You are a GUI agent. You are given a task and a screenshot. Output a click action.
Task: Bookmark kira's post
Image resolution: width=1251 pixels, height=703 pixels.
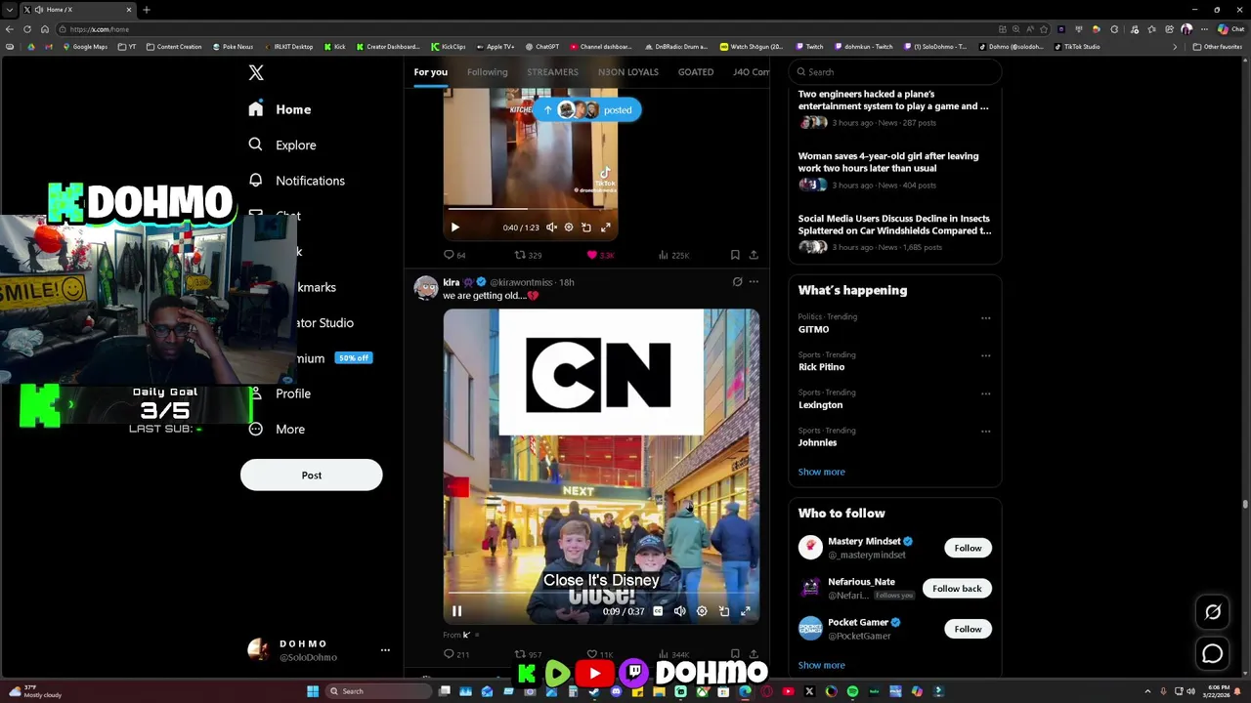pos(735,654)
